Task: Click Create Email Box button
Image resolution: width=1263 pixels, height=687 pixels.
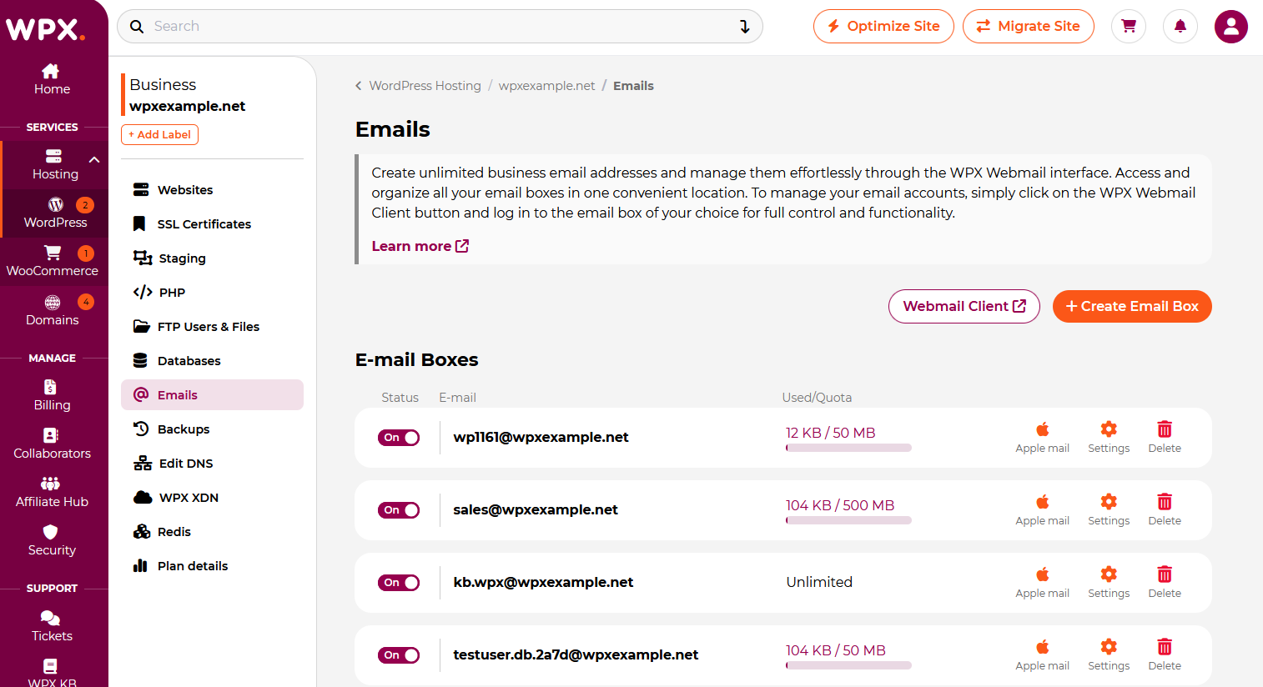Action: pos(1132,306)
